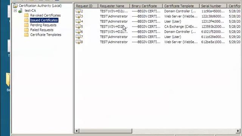Select the Revoked Certificates folder icon
The width and height of the screenshot is (242, 136).
coord(26,15)
